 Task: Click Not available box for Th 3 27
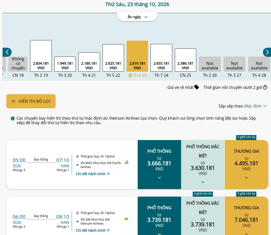pyautogui.click(x=235, y=64)
